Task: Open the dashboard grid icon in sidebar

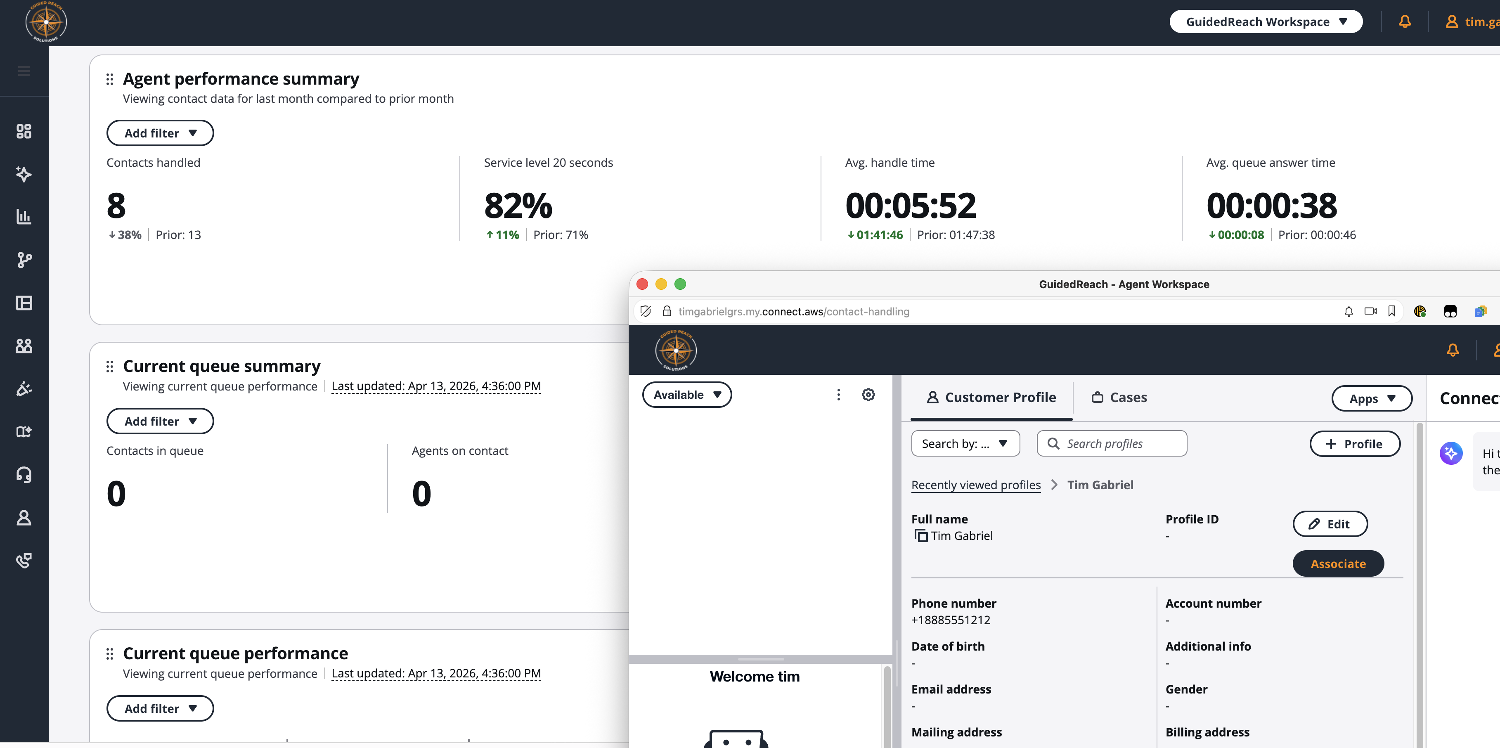Action: point(24,131)
